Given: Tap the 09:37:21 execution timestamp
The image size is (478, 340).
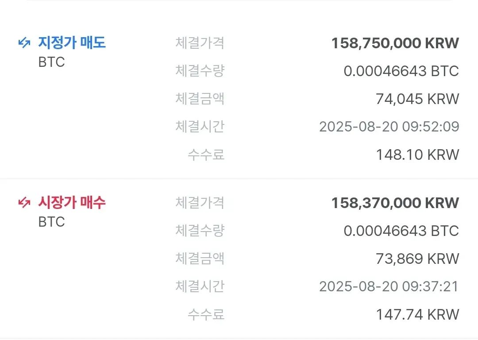Looking at the screenshot, I should (389, 286).
